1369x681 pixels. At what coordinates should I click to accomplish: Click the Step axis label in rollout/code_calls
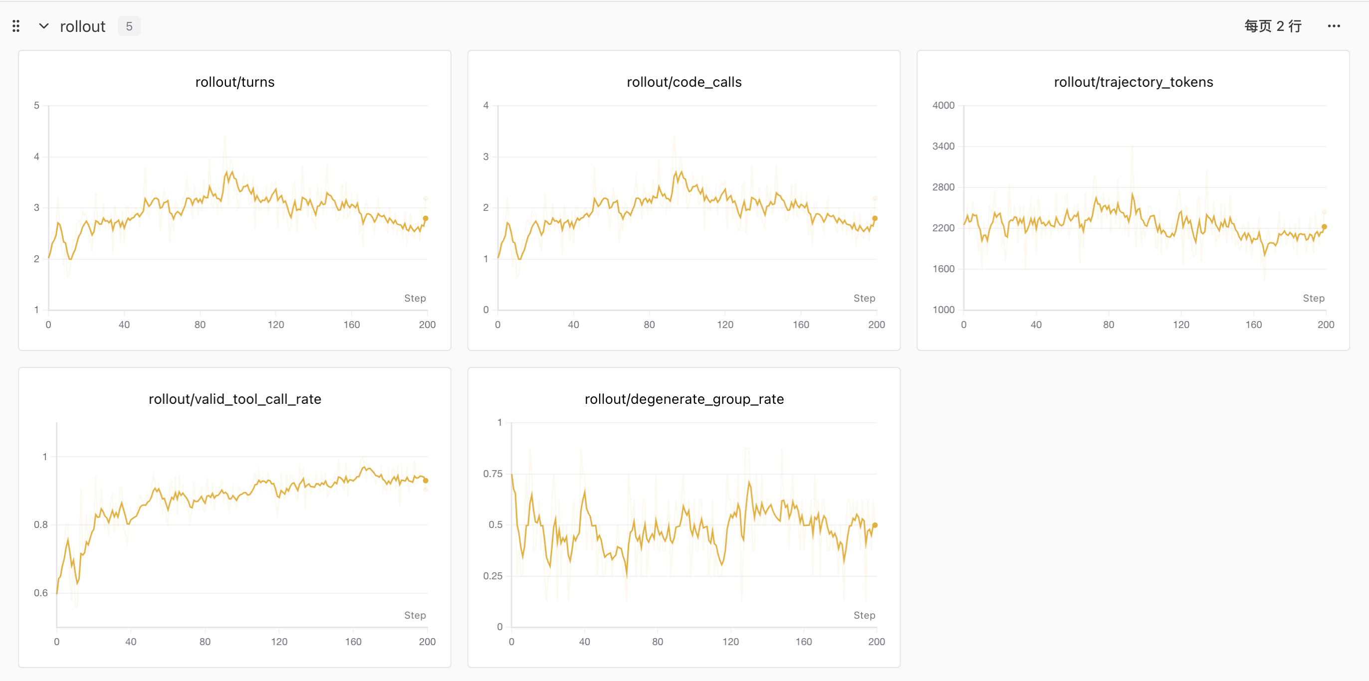coord(864,299)
